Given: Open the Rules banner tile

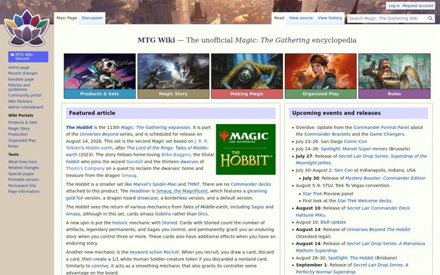Looking at the screenshot, I should pos(394,76).
